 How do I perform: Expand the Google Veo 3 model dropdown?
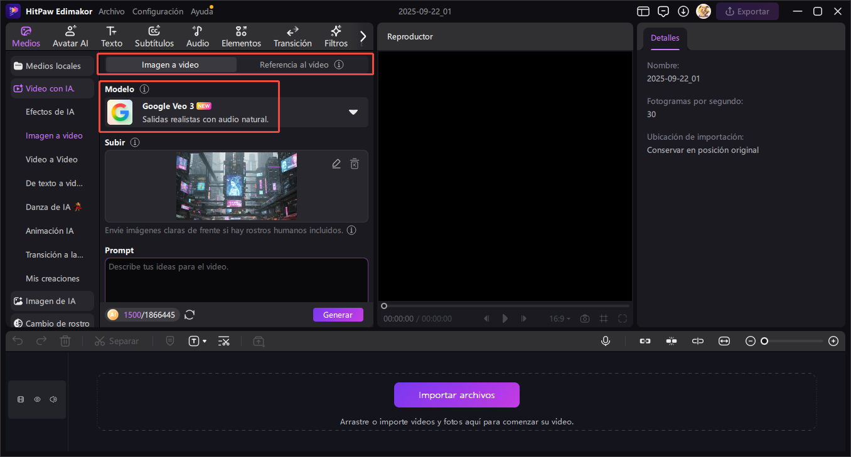pos(353,112)
